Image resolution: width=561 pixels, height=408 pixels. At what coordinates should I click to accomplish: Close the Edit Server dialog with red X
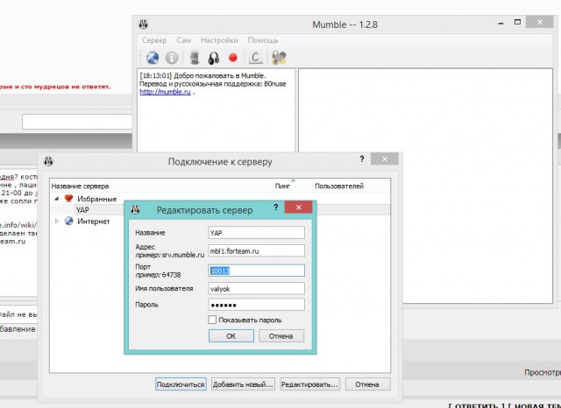(299, 208)
